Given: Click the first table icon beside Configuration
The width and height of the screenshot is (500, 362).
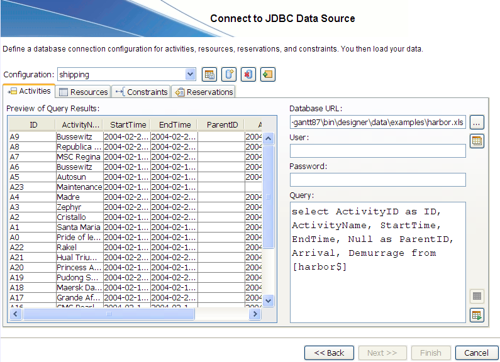Looking at the screenshot, I should tap(209, 75).
